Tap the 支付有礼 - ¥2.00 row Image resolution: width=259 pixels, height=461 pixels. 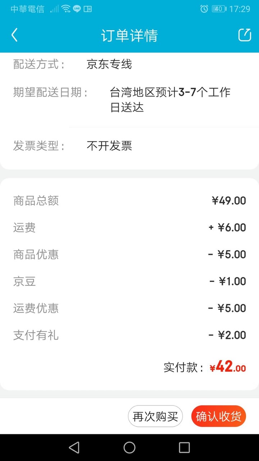129,335
